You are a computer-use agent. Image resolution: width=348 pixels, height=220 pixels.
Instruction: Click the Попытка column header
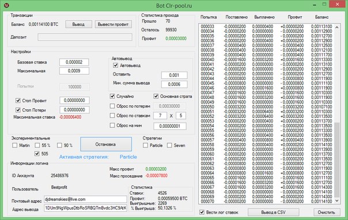pyautogui.click(x=209, y=17)
